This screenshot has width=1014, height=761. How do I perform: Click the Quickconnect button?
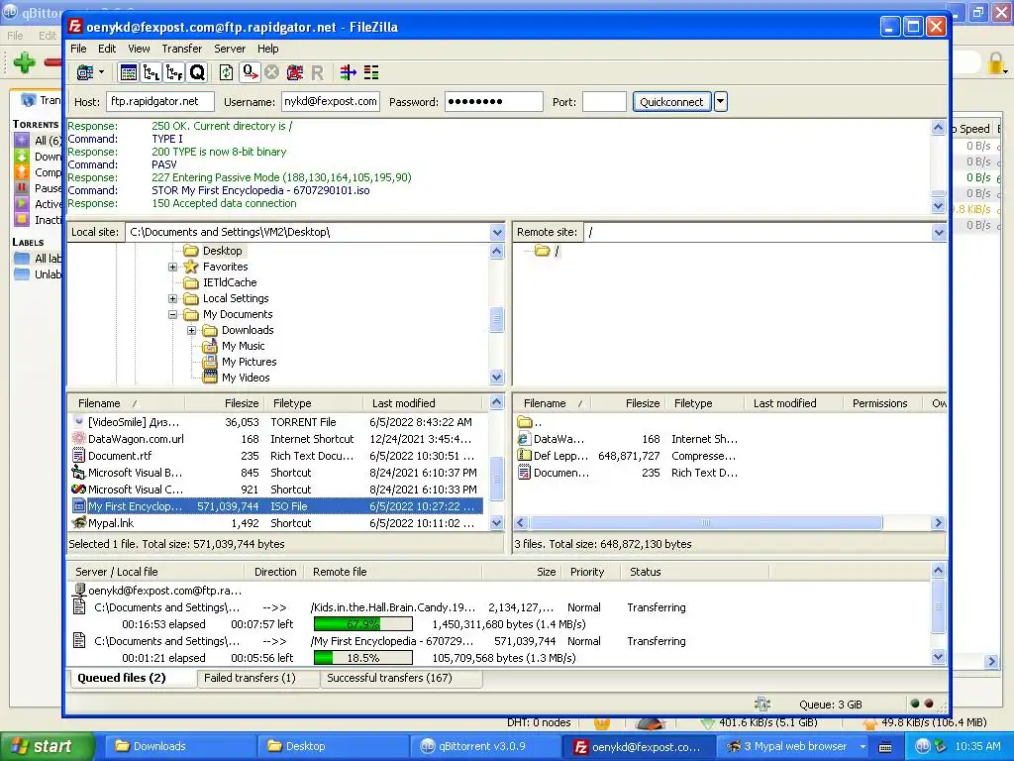click(671, 102)
